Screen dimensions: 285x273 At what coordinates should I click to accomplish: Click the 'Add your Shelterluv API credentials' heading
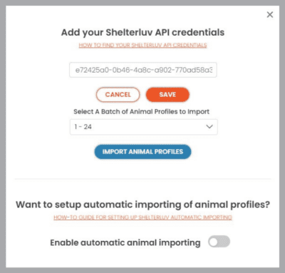click(x=142, y=33)
